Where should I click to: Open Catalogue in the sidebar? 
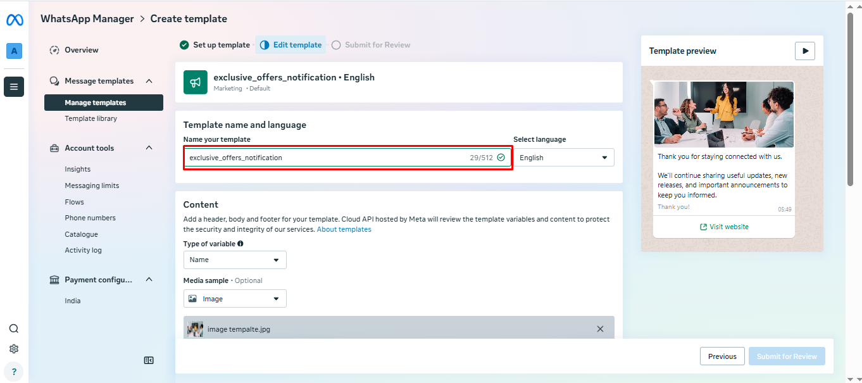(81, 234)
